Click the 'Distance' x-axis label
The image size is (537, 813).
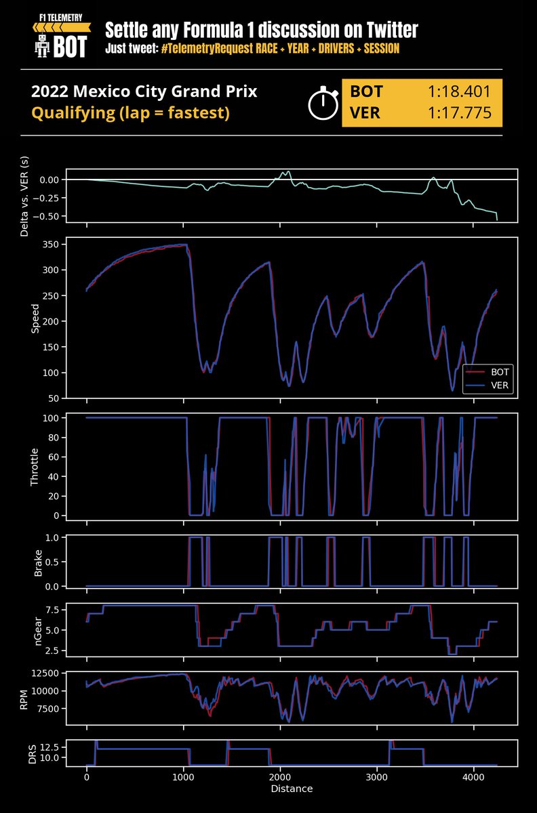(292, 789)
